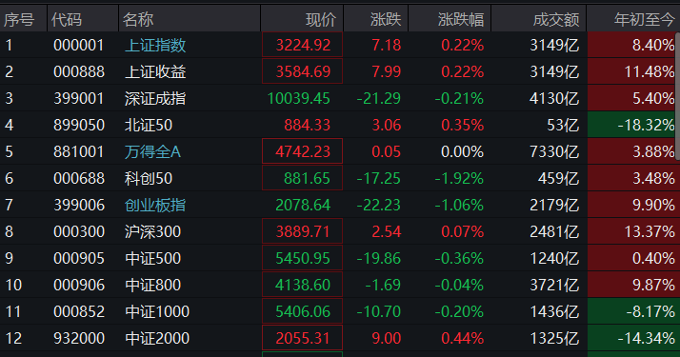Sort by 涨跌幅 column header
This screenshot has width=680, height=357.
461,19
